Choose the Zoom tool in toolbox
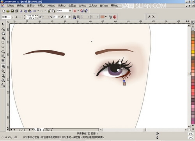Screen dimensions: 195x141 (x=3, y=33)
